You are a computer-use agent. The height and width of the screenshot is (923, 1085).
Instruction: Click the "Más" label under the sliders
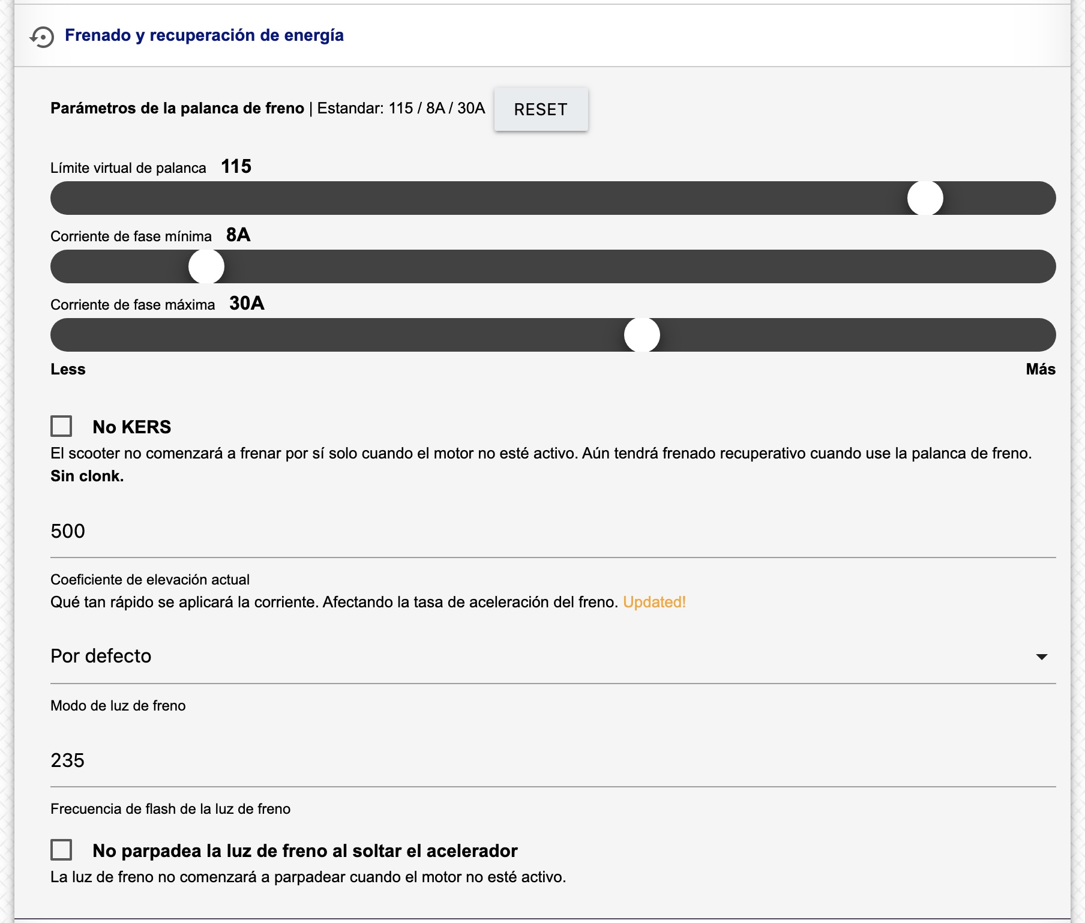point(1040,369)
